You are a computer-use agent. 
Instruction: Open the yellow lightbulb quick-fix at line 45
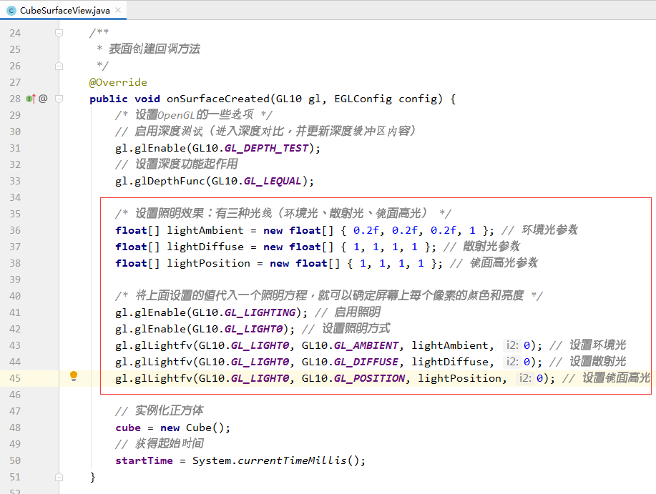(74, 376)
